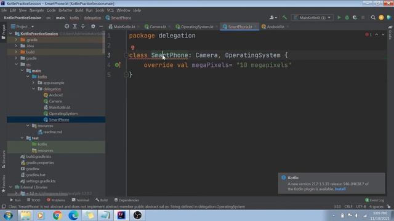Open the Event Log
Screen dimensions: 394x221
375,200
